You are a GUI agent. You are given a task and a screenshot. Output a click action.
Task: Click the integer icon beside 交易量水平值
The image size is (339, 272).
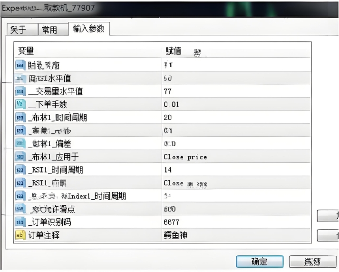tap(20, 91)
